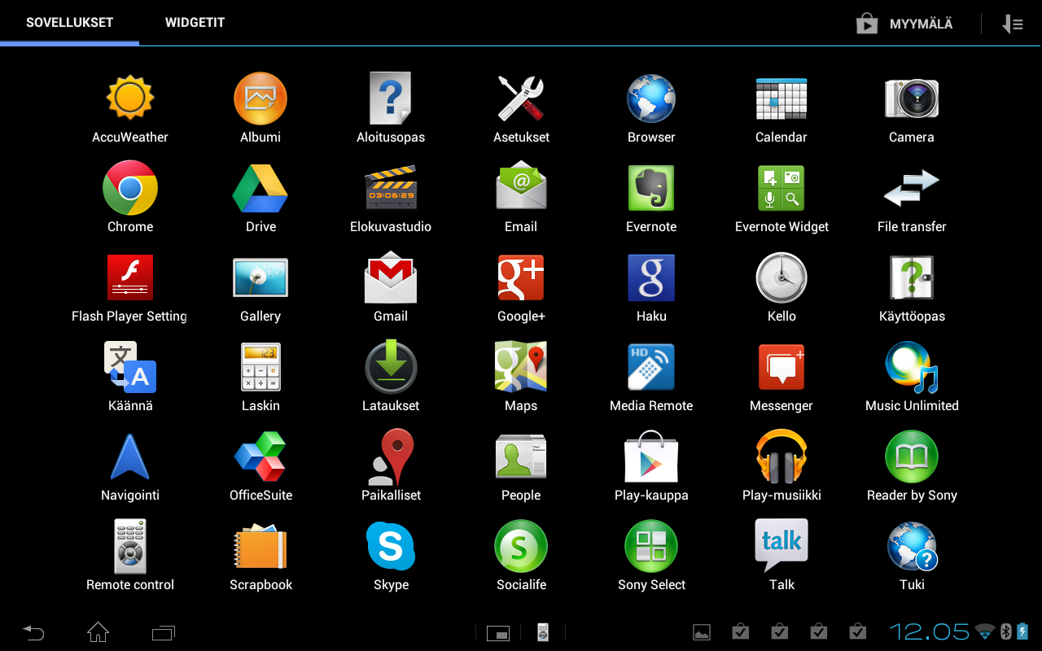The width and height of the screenshot is (1042, 651).
Task: Switch to Widgetit tab
Action: [195, 23]
